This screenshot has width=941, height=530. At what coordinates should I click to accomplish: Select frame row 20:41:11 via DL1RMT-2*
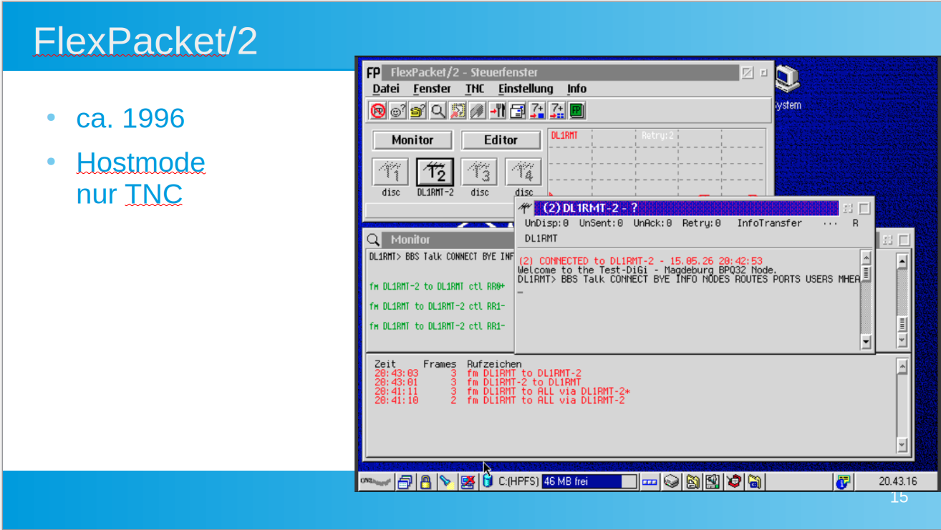502,391
